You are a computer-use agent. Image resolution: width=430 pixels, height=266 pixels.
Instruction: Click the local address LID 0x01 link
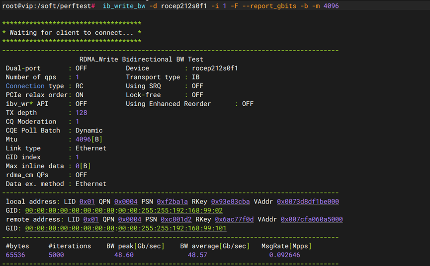click(x=87, y=201)
